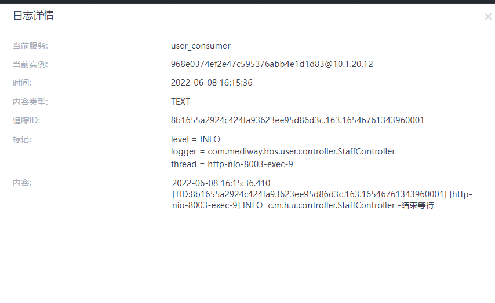Click the 当前实例 label
The height and width of the screenshot is (303, 495).
(x=30, y=64)
